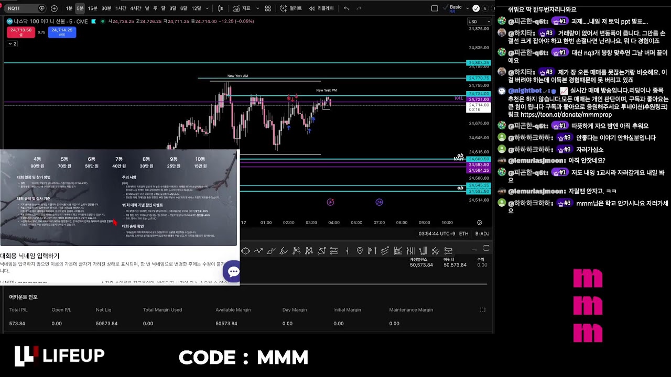Click the pink event marker on time axis
This screenshot has height=377, width=671.
pos(330,202)
